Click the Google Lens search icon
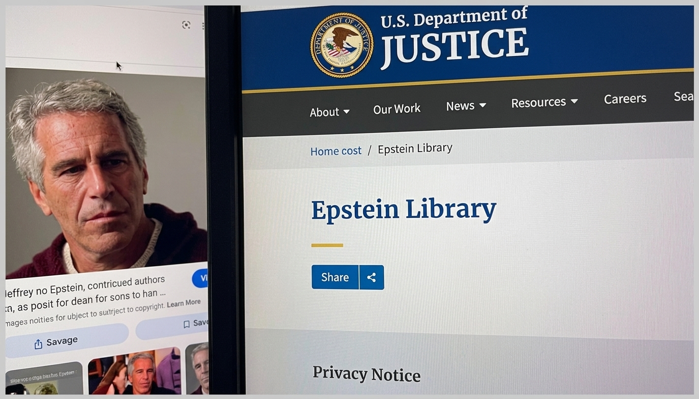699x399 pixels. tap(186, 25)
